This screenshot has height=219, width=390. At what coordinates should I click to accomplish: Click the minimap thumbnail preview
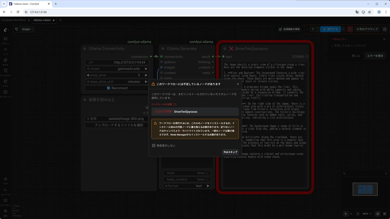click(x=365, y=189)
